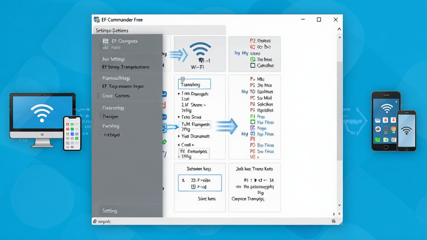Screen dimensions: 427x240
Task: Click the Wi-Fi icon on the large phone illustration
Action: tap(387, 108)
